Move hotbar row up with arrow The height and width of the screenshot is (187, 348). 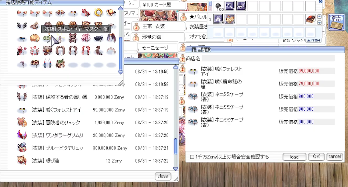pyautogui.click(x=319, y=16)
